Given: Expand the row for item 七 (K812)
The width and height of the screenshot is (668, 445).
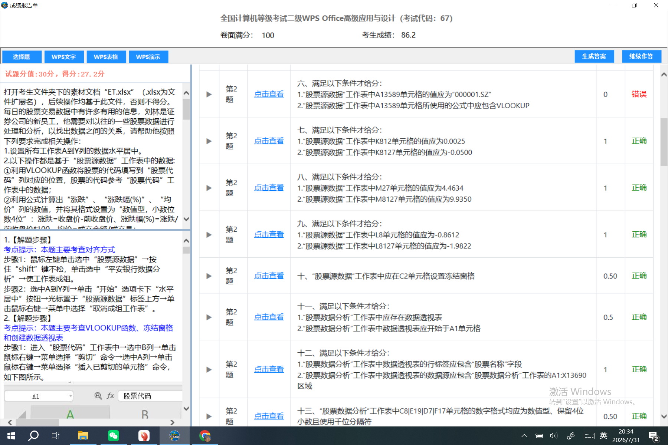Looking at the screenshot, I should coord(209,141).
